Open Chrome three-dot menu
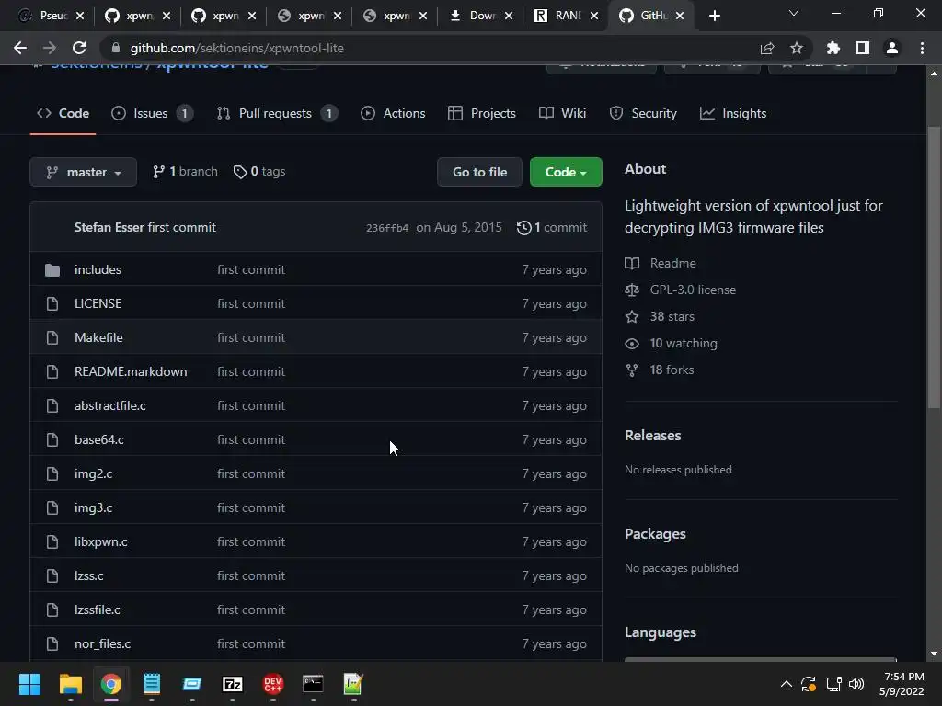The width and height of the screenshot is (942, 706). tap(922, 48)
